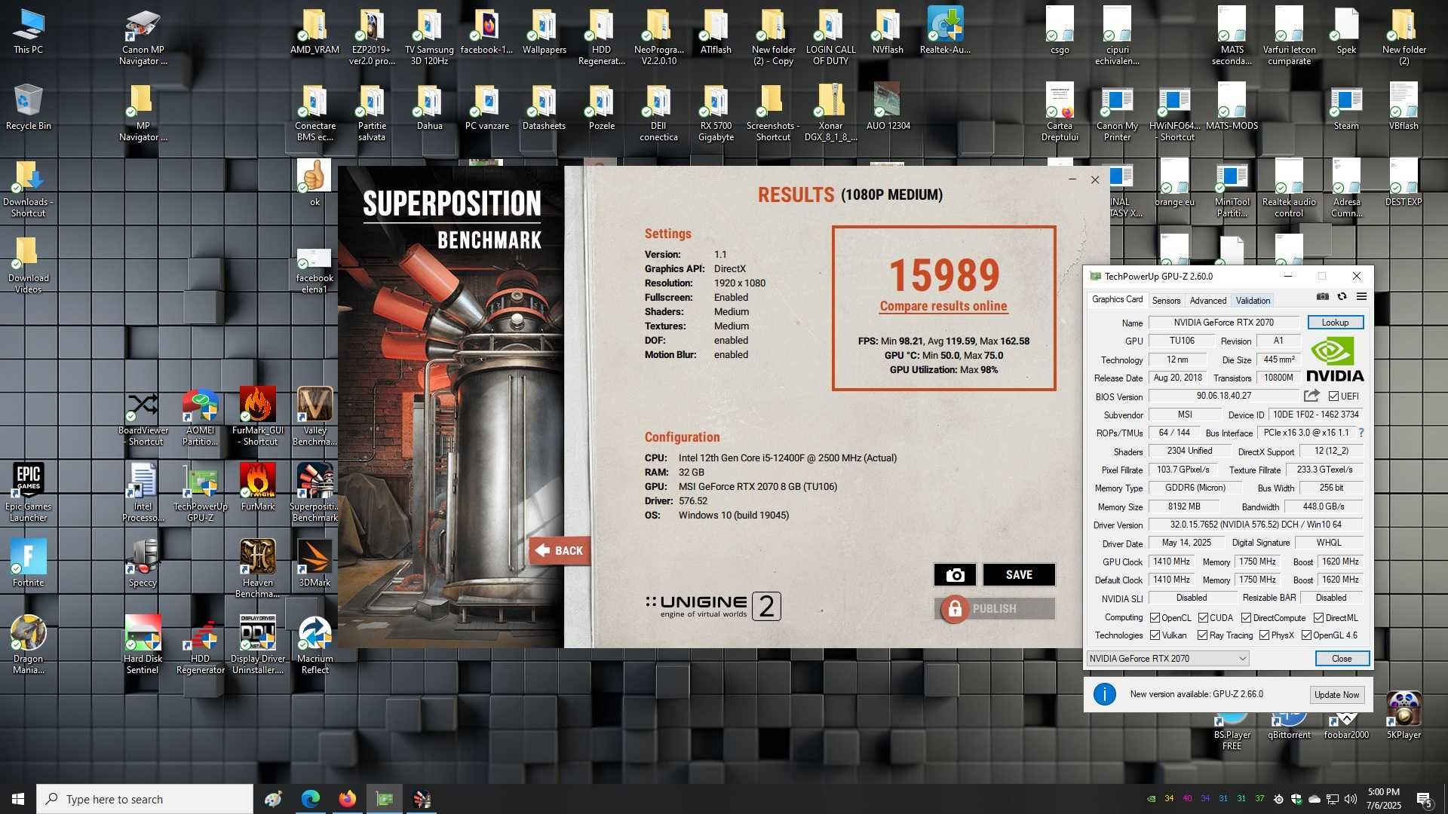Open Dragon Mania desktop icon
Screen dimensions: 1448x814
[x=28, y=644]
